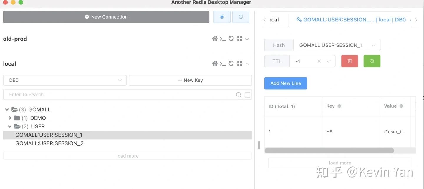
Task: Click the Add New Line button
Action: [x=285, y=83]
